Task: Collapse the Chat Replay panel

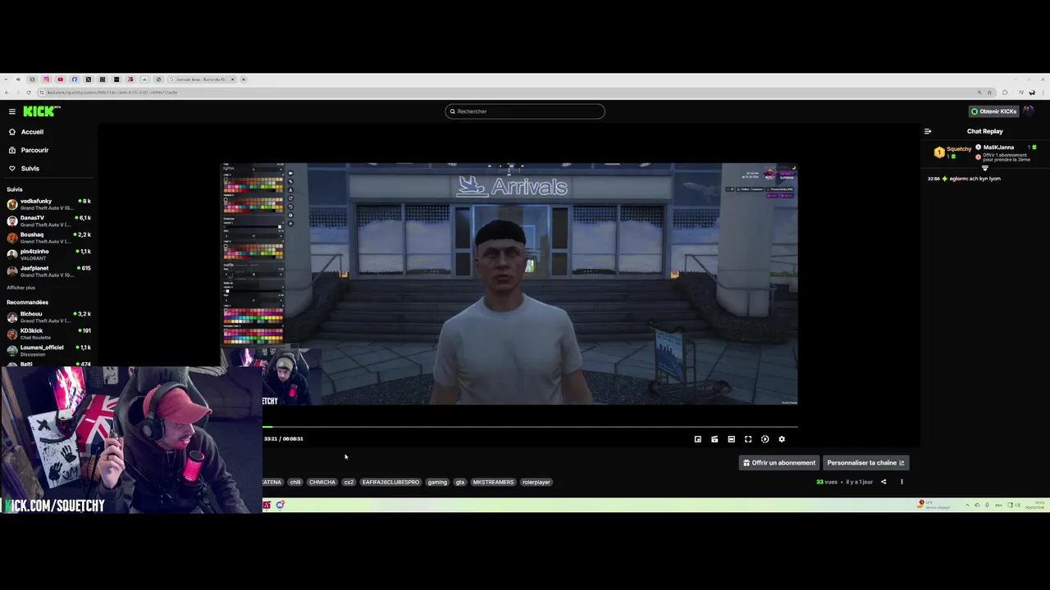Action: point(928,131)
